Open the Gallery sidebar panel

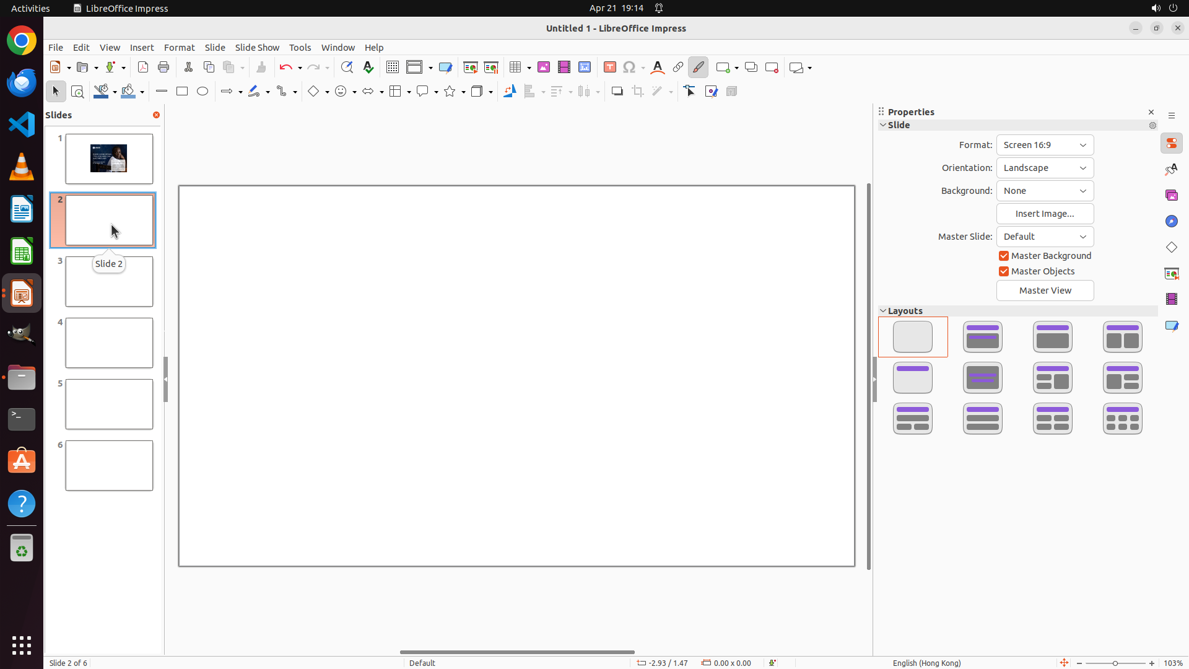(1172, 196)
